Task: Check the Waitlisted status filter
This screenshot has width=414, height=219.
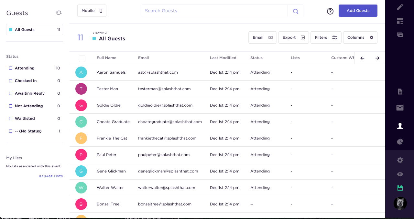Action: point(11,119)
